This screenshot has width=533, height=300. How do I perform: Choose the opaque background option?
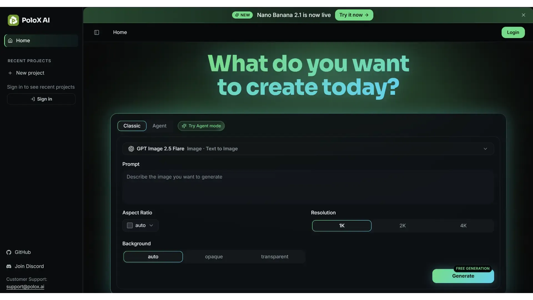[x=214, y=257]
